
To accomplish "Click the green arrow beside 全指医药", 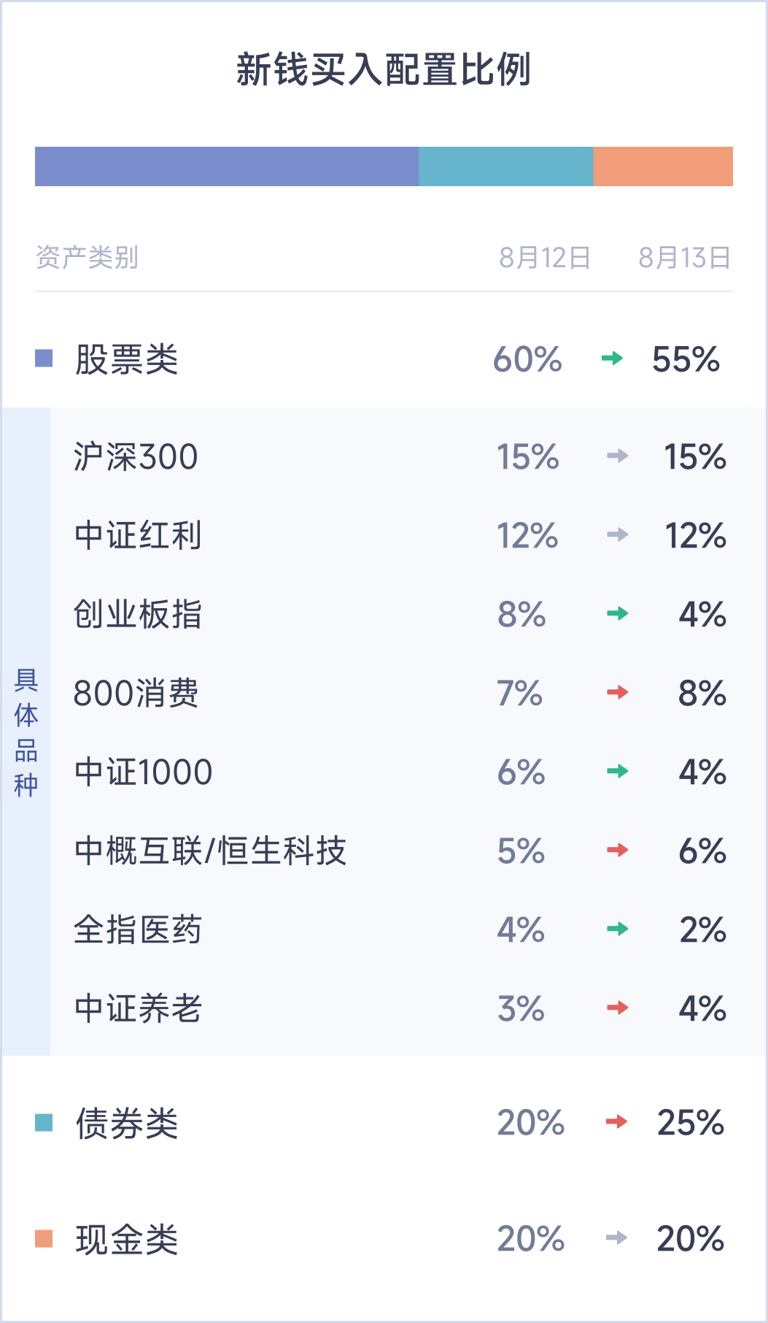I will 617,929.
